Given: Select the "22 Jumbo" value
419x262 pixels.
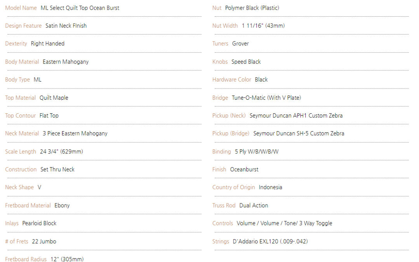Looking at the screenshot, I should coord(44,242).
